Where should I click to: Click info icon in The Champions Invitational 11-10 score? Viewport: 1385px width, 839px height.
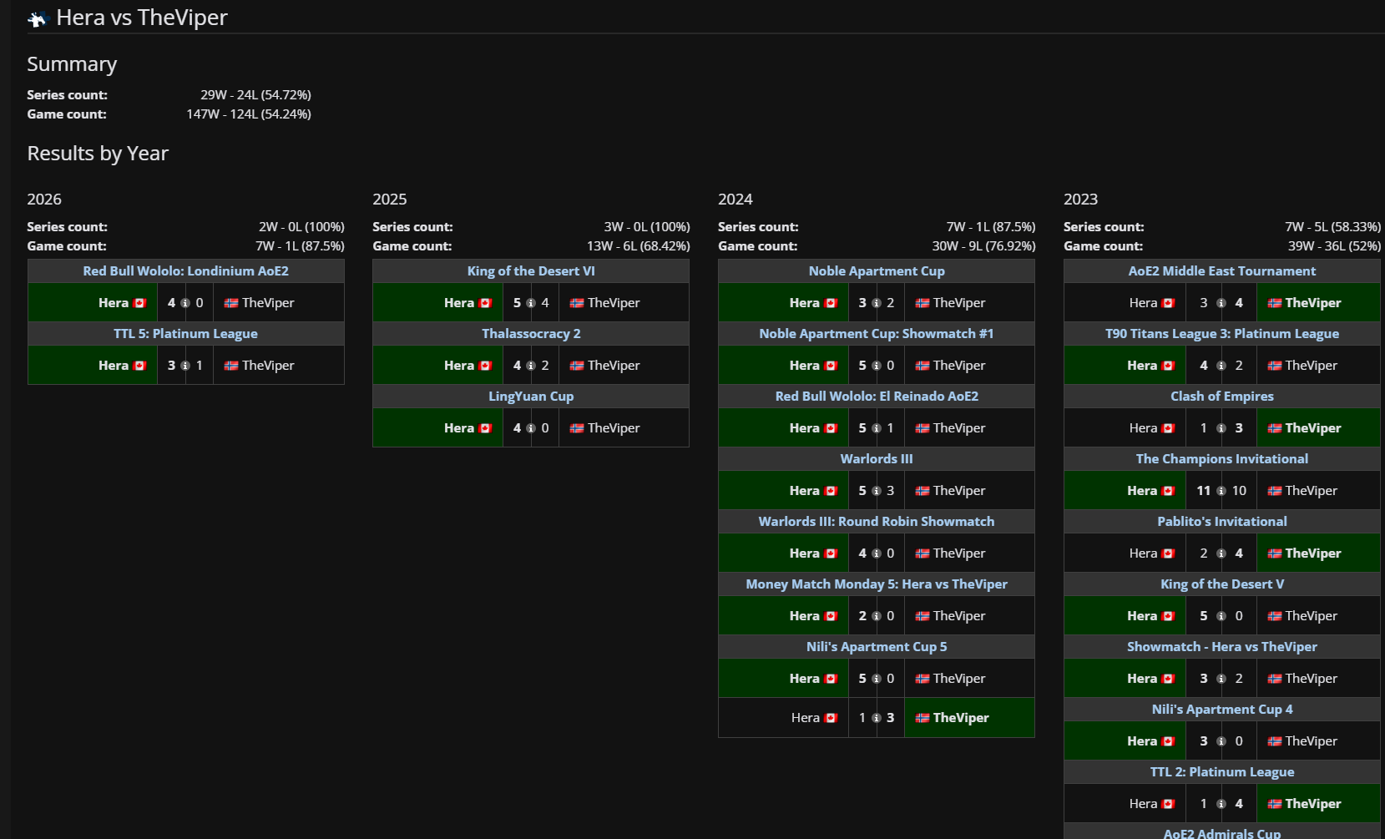tap(1221, 491)
